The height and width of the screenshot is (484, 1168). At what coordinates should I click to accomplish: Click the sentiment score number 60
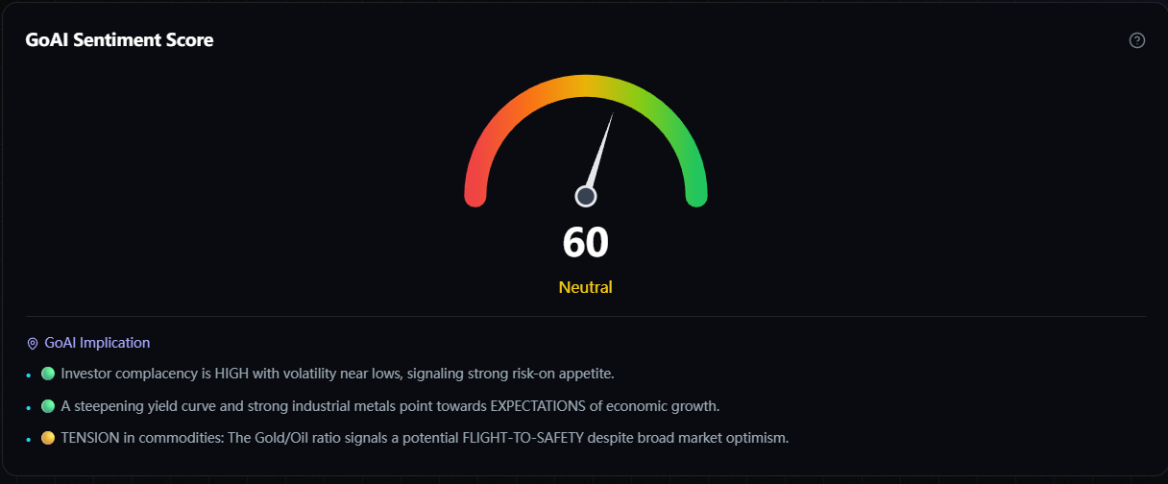point(586,242)
